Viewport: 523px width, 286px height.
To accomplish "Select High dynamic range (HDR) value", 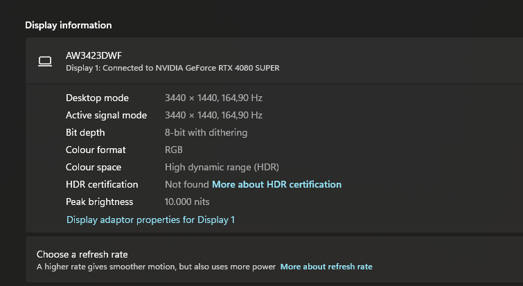I will (222, 168).
